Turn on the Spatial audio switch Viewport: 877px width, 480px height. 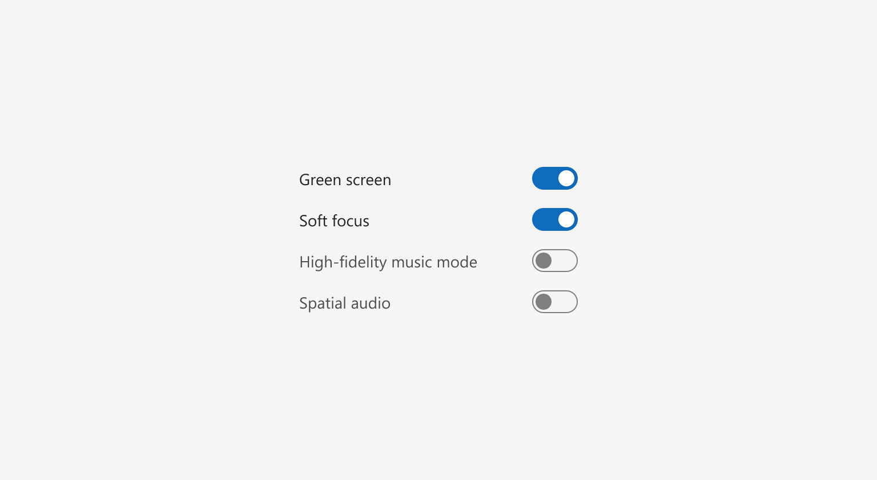coord(555,302)
